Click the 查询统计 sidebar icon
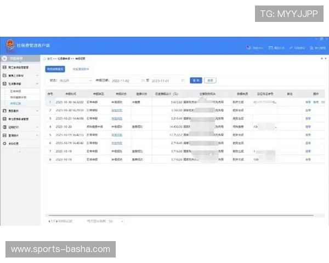The width and height of the screenshot is (329, 263). 4,135
